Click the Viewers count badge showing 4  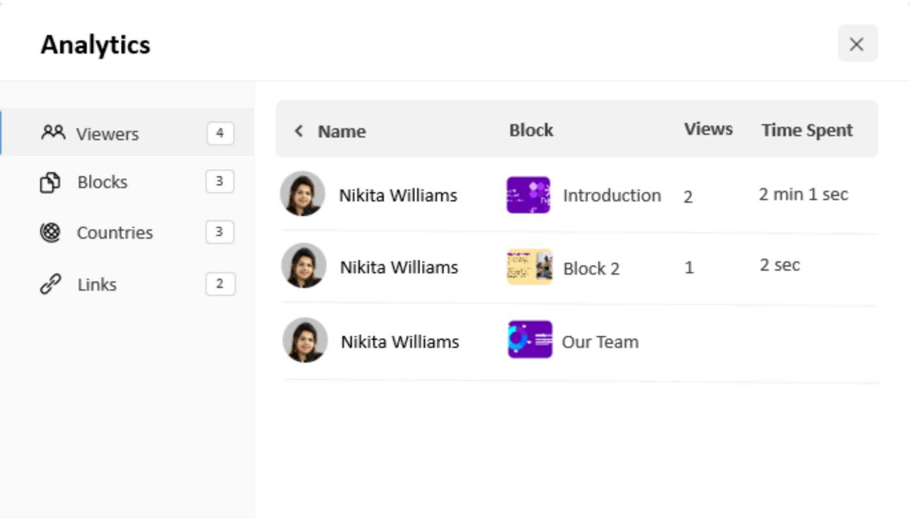220,133
